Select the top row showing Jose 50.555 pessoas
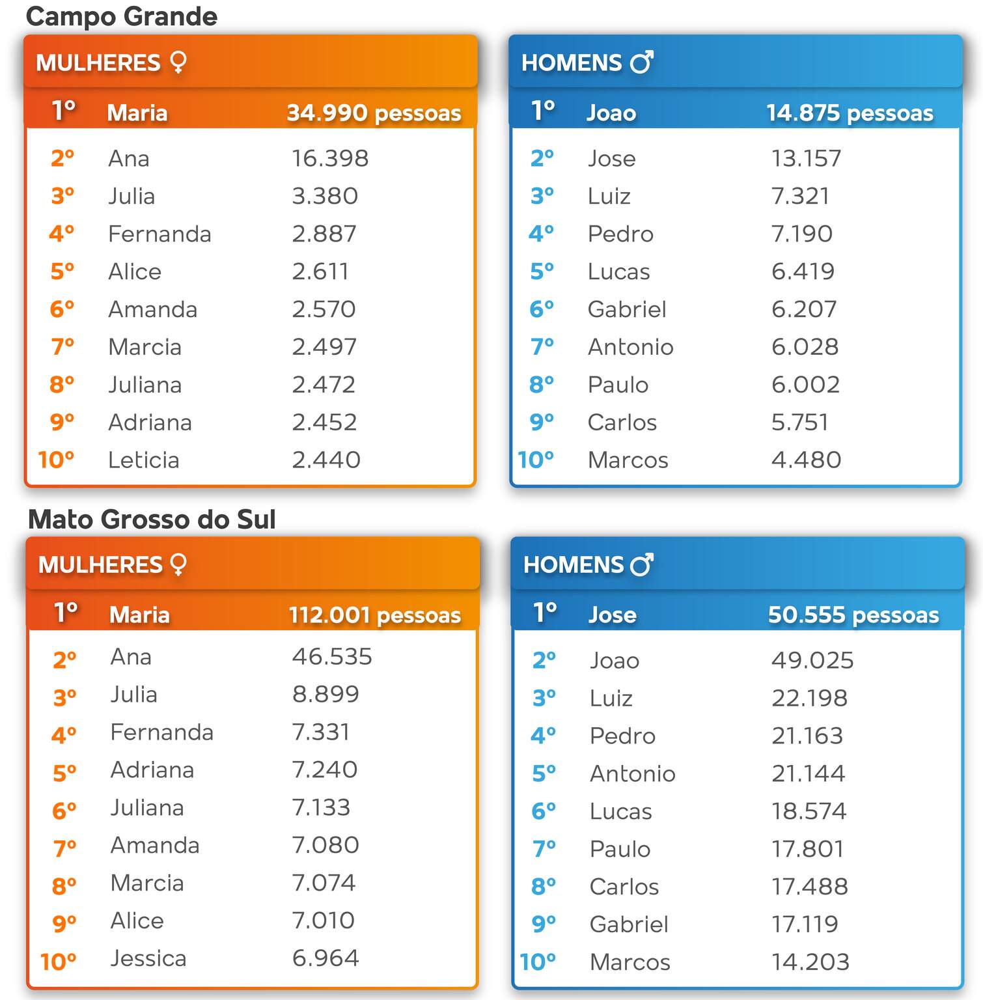 pyautogui.click(x=737, y=615)
